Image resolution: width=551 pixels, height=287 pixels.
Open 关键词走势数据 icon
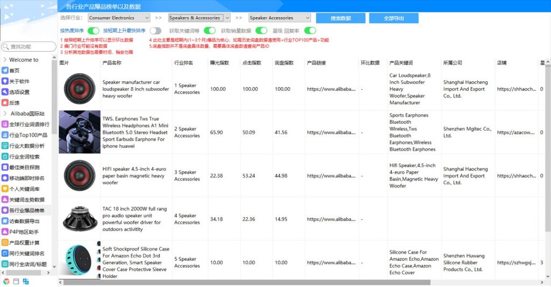(5, 199)
